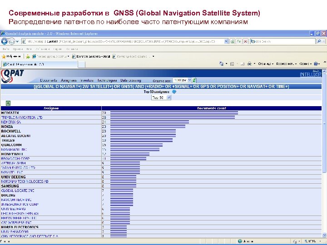This screenshot has width=327, height=245.
Task: Click the Help question-mark icon on command bar
Action: tap(316, 64)
